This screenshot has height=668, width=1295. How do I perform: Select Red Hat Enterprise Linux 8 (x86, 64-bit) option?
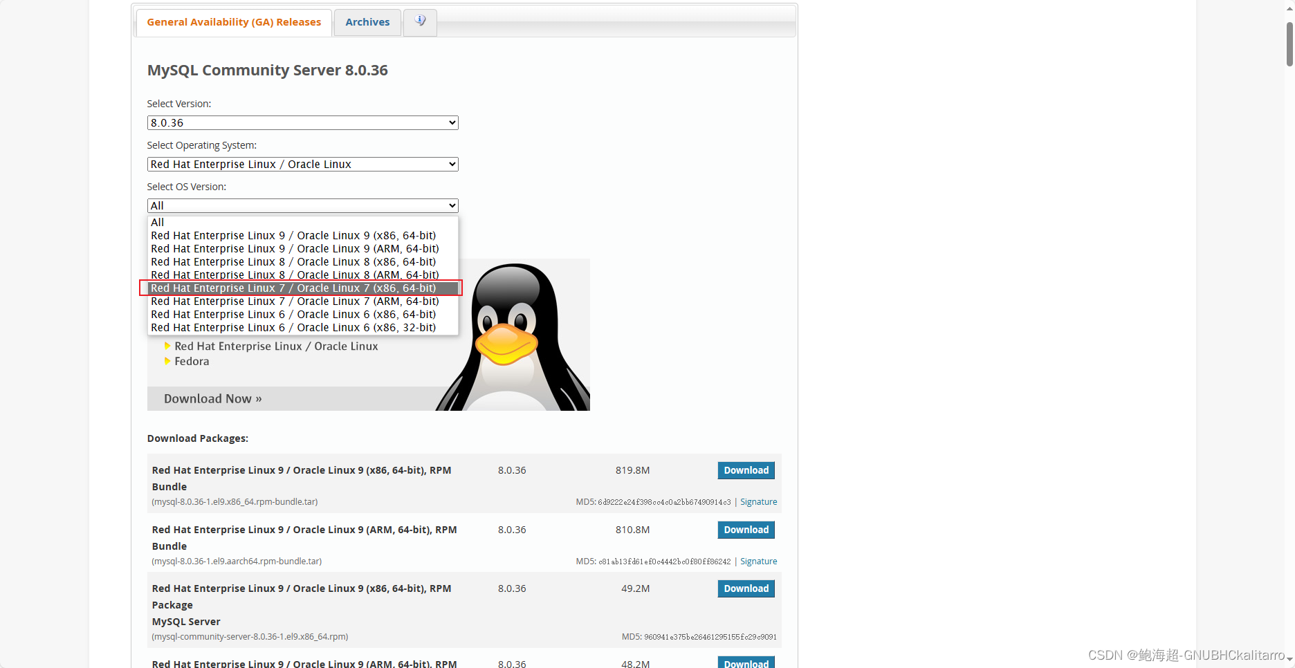click(302, 262)
